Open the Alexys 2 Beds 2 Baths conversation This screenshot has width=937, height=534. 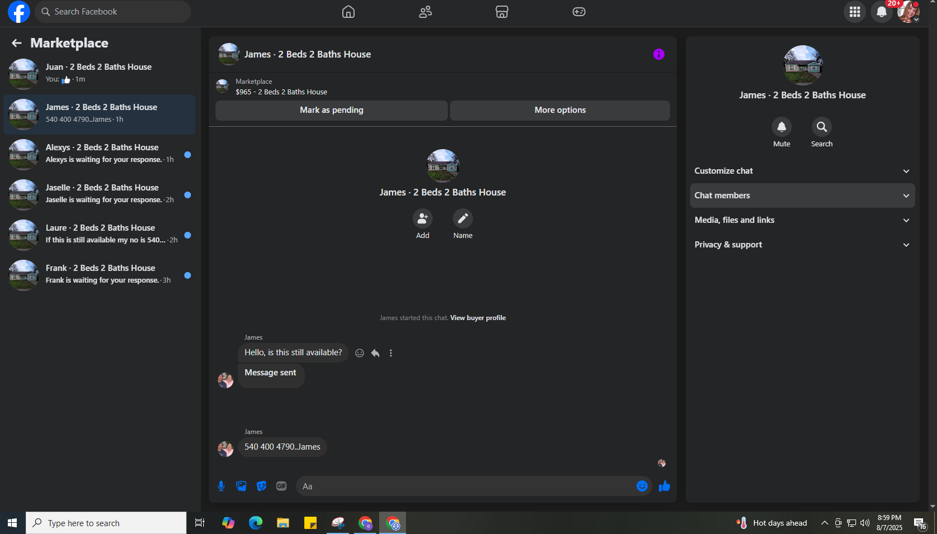tap(99, 155)
